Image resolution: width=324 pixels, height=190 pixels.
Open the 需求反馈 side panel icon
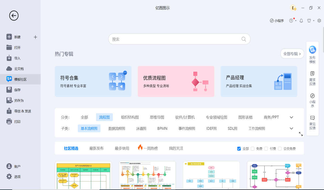312,74
